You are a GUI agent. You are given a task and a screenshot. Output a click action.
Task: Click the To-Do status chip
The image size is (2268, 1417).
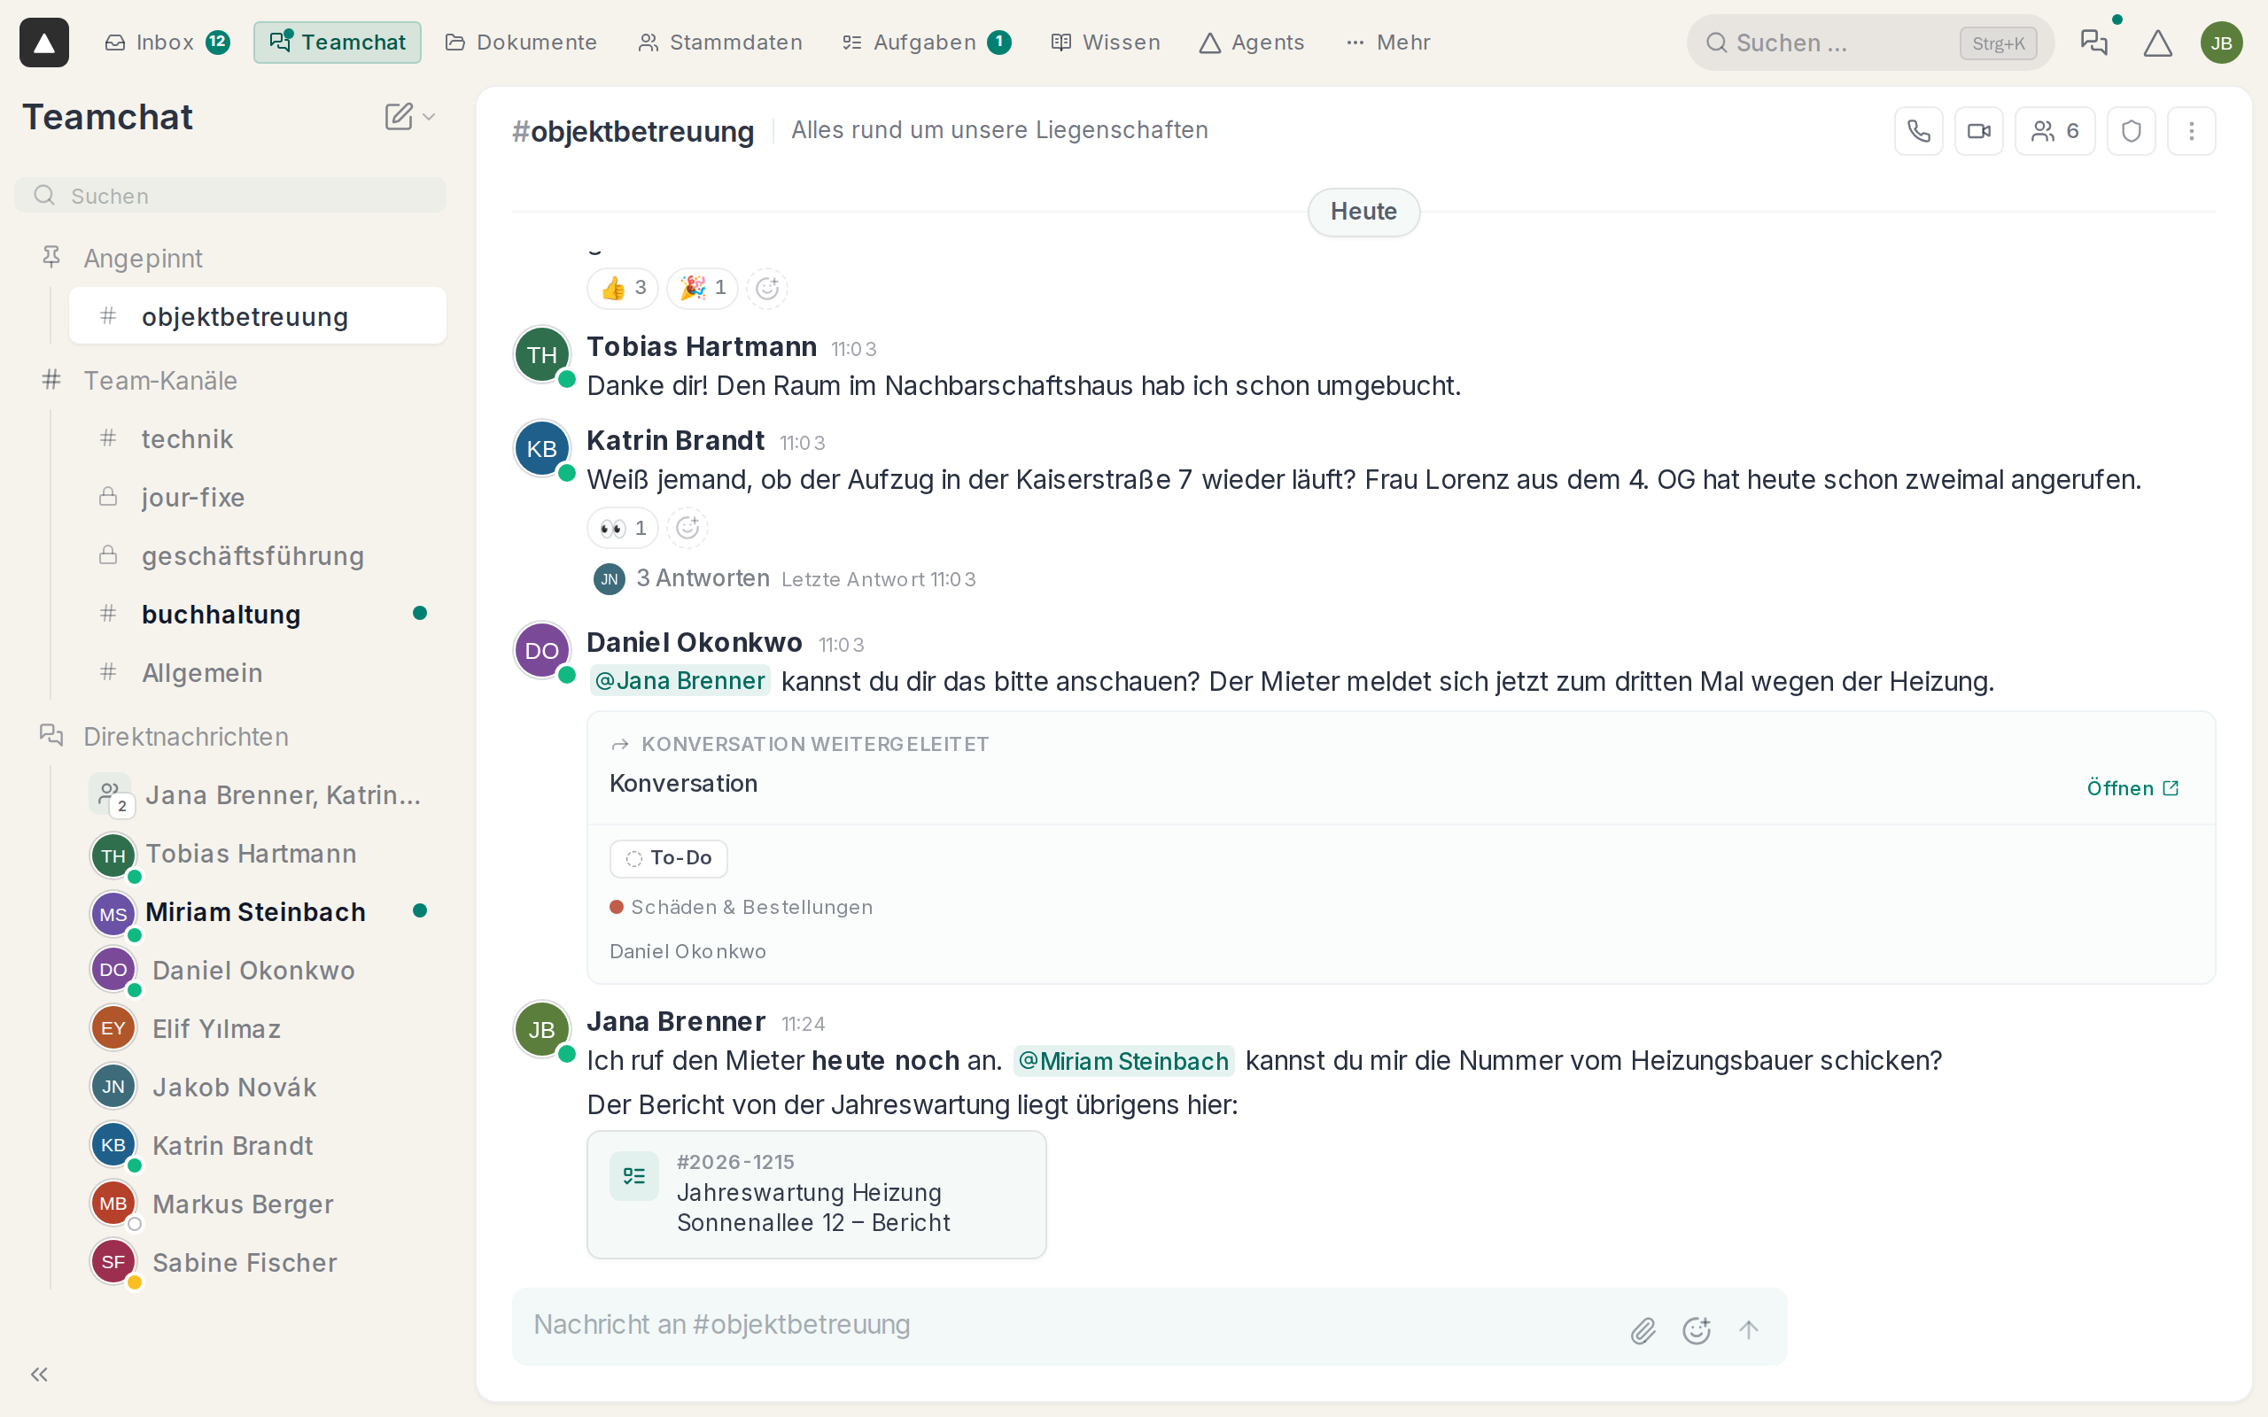coord(668,858)
